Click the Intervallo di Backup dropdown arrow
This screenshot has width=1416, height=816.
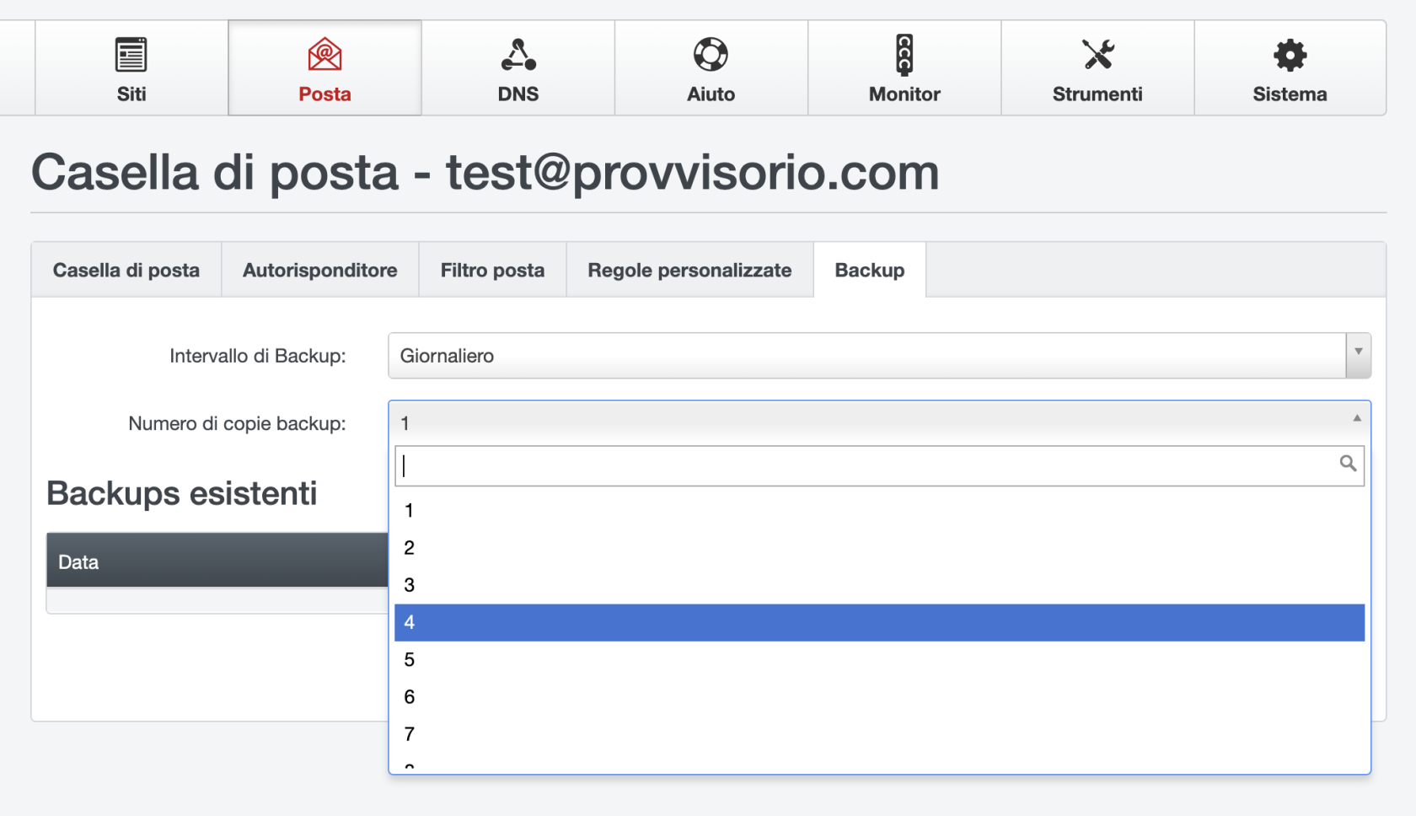(x=1358, y=356)
